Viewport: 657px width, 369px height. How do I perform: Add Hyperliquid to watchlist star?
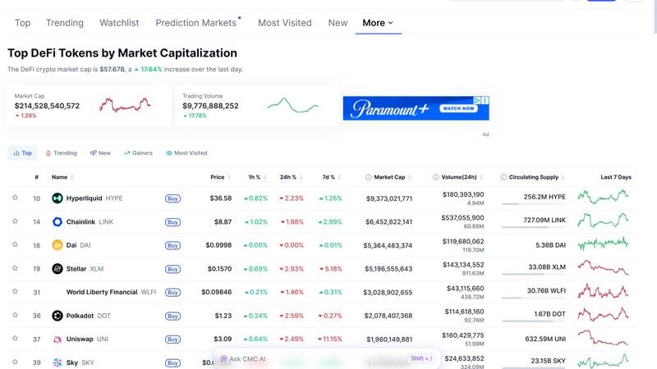coord(15,198)
